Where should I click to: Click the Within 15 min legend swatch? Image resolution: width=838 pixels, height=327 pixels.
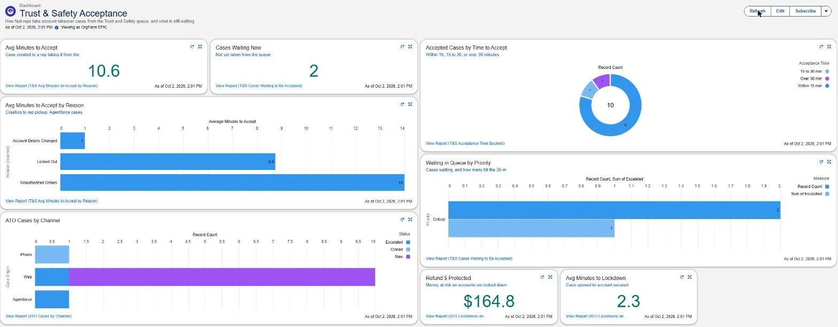coord(827,86)
